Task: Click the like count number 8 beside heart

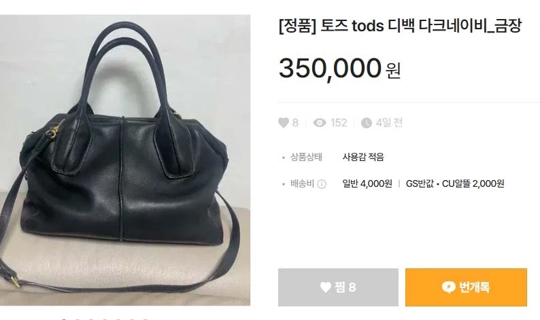Action: pyautogui.click(x=295, y=123)
